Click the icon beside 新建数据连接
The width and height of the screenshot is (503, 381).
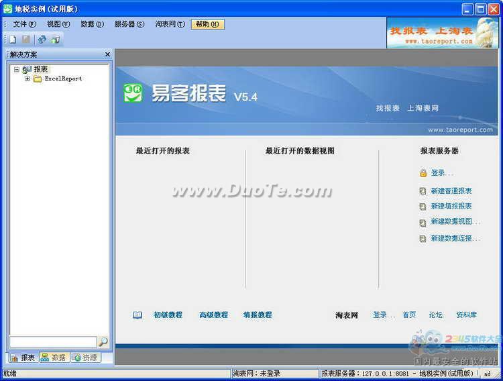(423, 239)
